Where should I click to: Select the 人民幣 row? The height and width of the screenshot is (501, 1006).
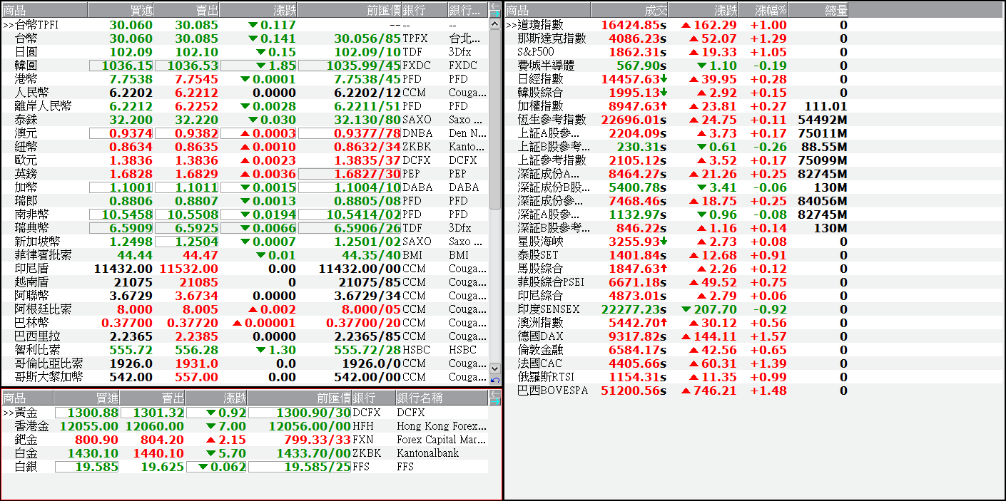tap(245, 93)
